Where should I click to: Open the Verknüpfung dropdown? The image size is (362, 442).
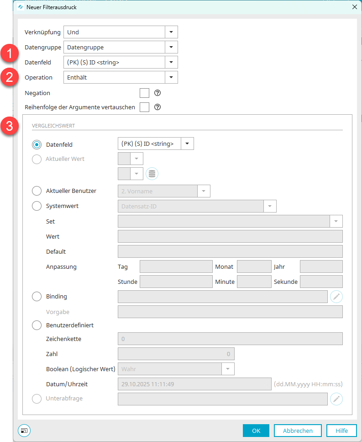(x=171, y=32)
